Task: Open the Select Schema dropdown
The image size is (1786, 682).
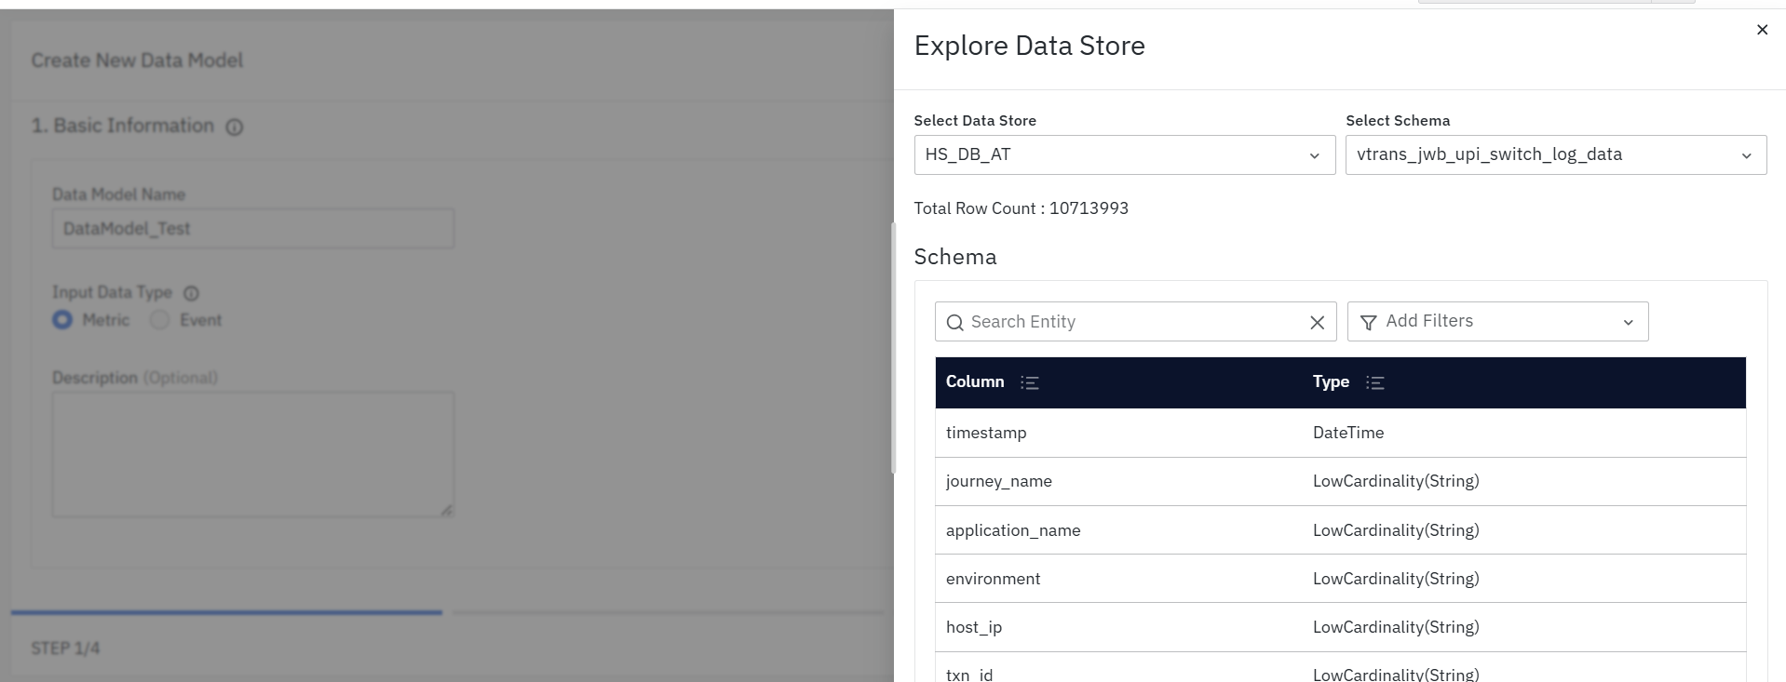Action: pos(1555,154)
